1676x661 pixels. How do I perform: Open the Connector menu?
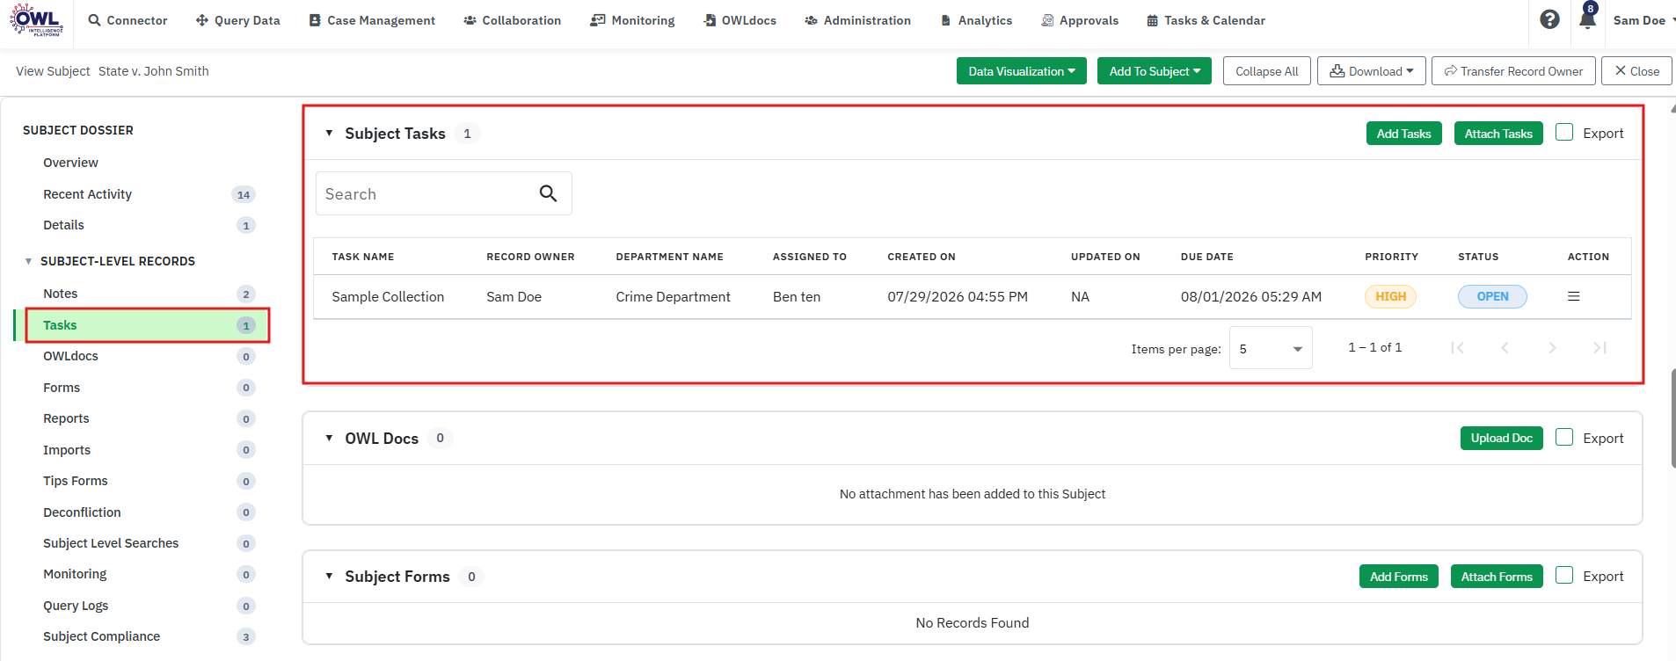[x=128, y=20]
